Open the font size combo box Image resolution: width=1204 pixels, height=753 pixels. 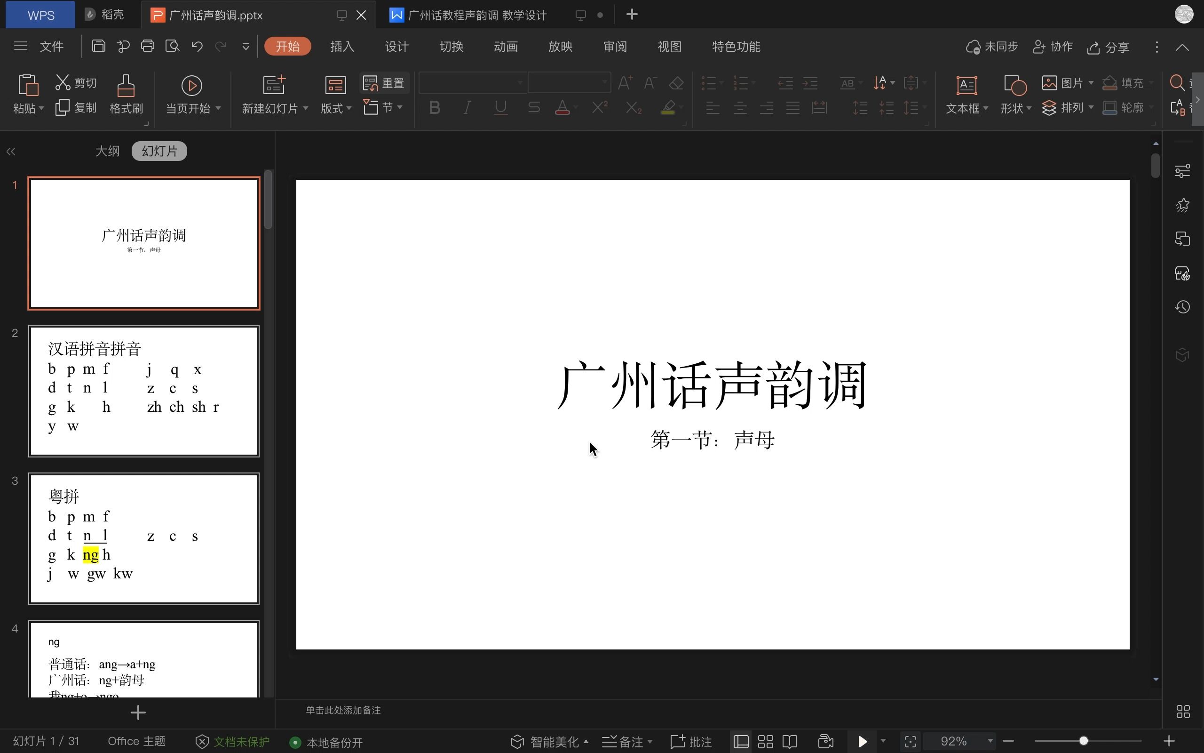[569, 83]
